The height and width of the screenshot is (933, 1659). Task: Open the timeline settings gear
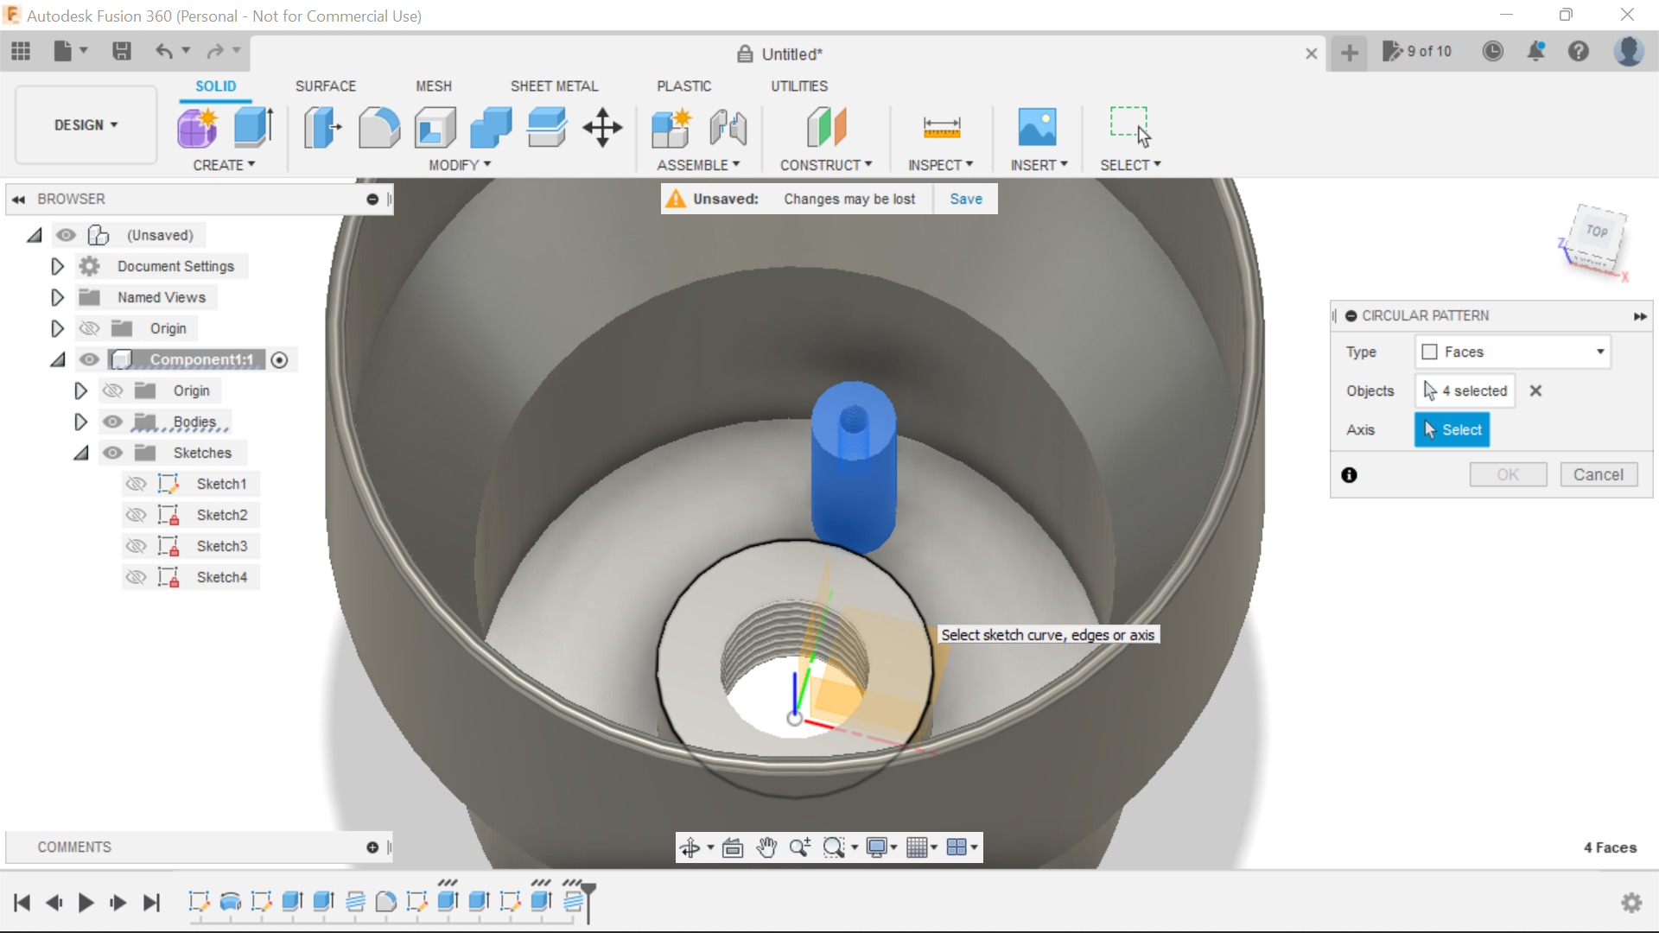pos(1631,903)
